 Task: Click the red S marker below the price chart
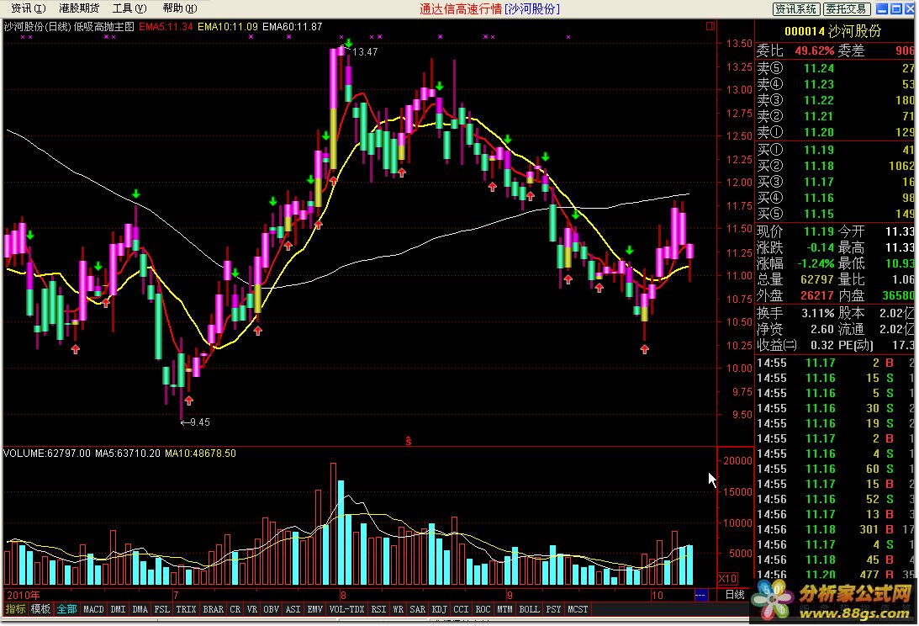(x=409, y=441)
